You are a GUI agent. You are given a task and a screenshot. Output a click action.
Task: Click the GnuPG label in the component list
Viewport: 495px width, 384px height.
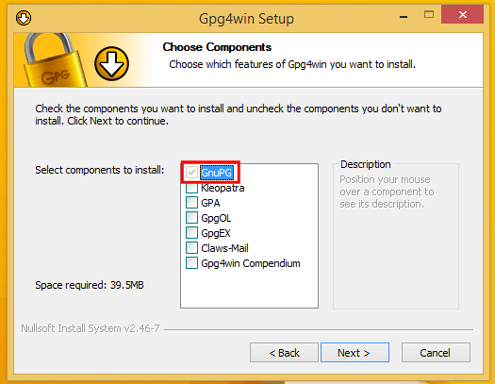pyautogui.click(x=217, y=173)
